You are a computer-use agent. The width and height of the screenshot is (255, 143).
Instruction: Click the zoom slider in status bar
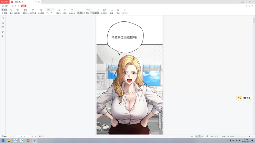235,136
